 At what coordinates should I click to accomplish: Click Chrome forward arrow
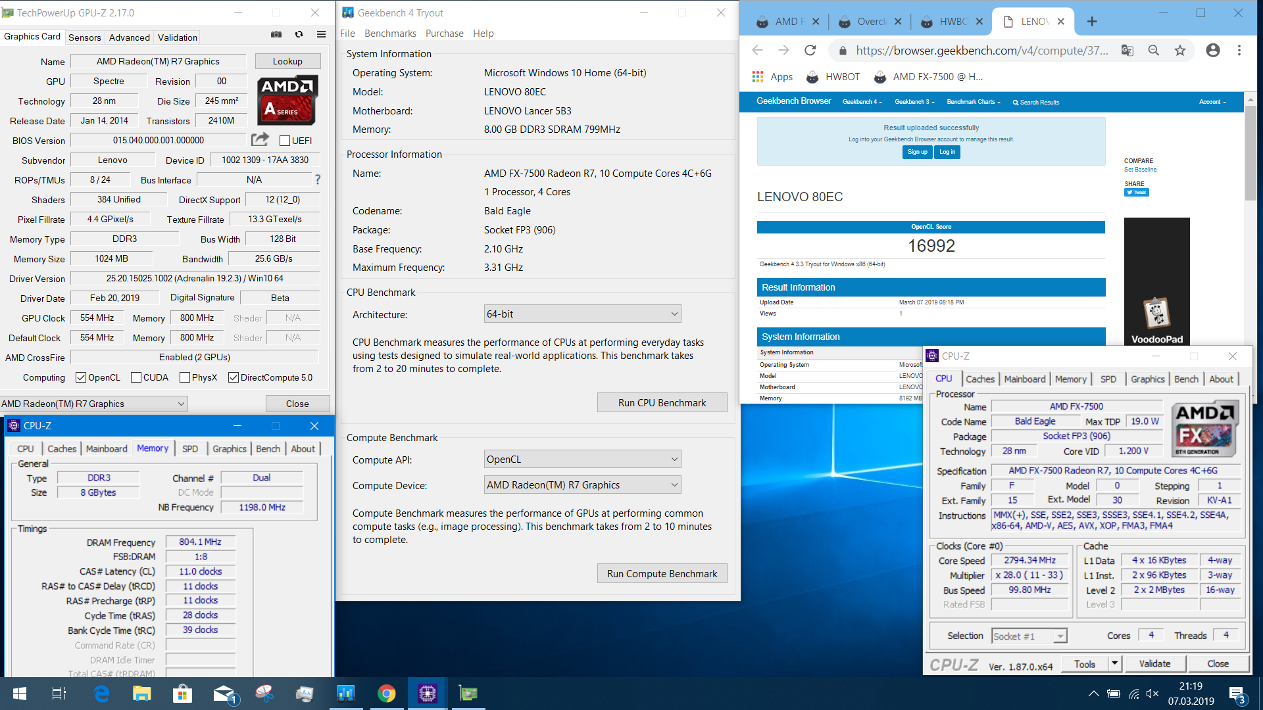click(x=783, y=51)
